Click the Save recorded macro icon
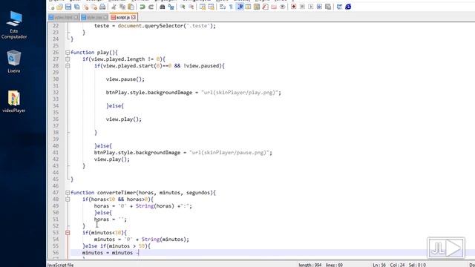Viewport: 475px width, 267px height. 328,7
